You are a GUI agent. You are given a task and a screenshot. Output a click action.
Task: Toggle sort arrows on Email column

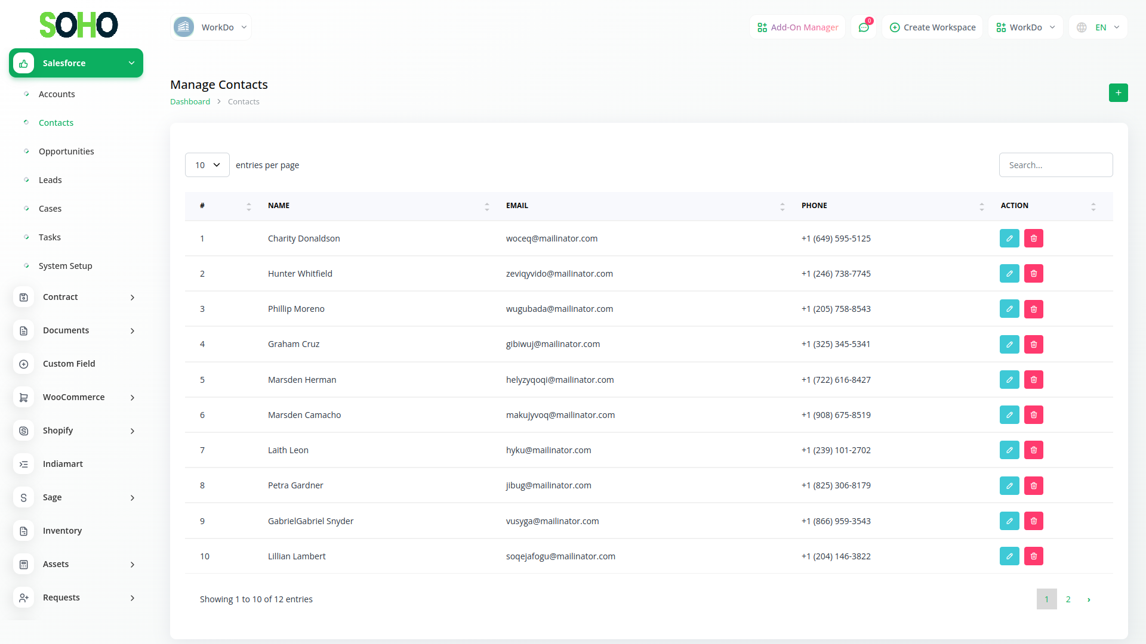(x=782, y=206)
